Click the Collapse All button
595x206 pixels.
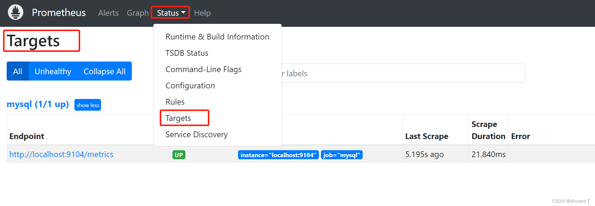coord(104,71)
